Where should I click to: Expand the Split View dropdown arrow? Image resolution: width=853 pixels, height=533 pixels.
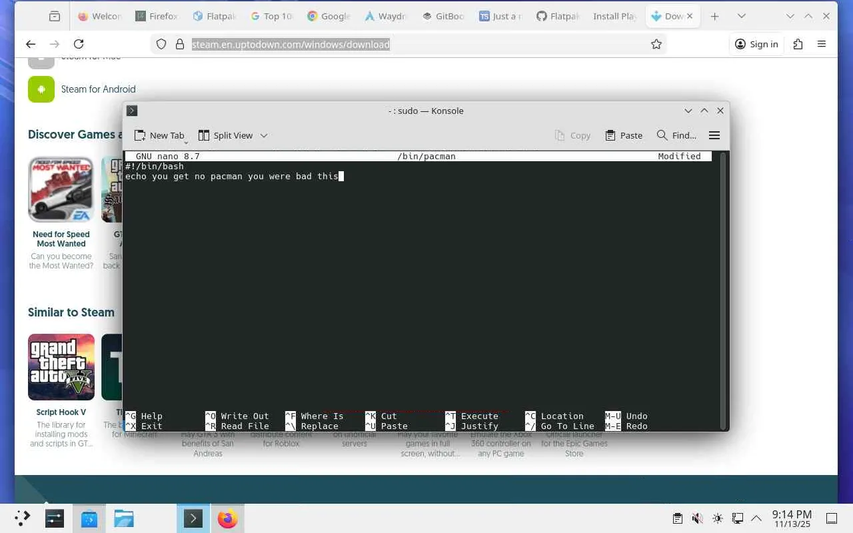(x=264, y=135)
